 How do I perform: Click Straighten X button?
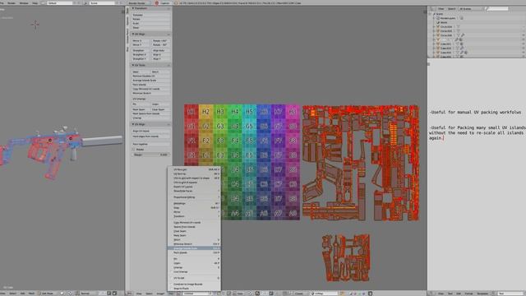141,54
